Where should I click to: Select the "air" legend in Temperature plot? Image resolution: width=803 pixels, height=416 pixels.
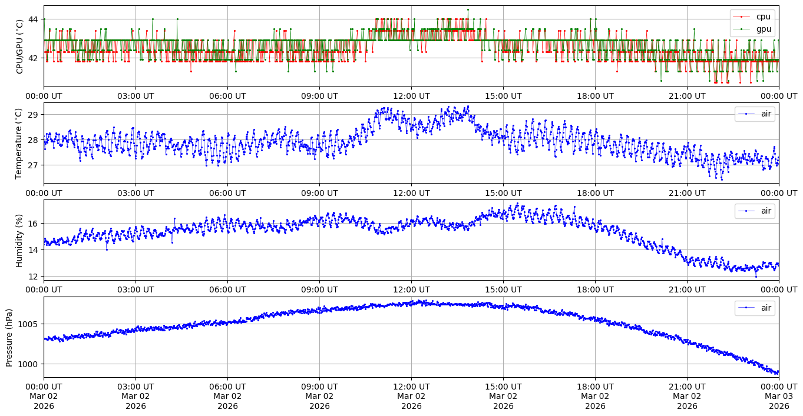coord(766,114)
